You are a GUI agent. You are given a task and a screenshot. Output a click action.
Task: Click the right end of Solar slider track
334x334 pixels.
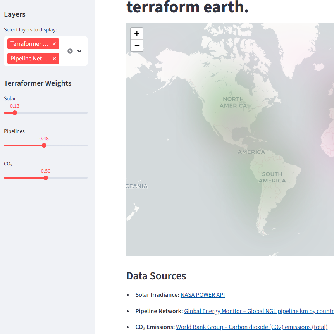(86, 113)
